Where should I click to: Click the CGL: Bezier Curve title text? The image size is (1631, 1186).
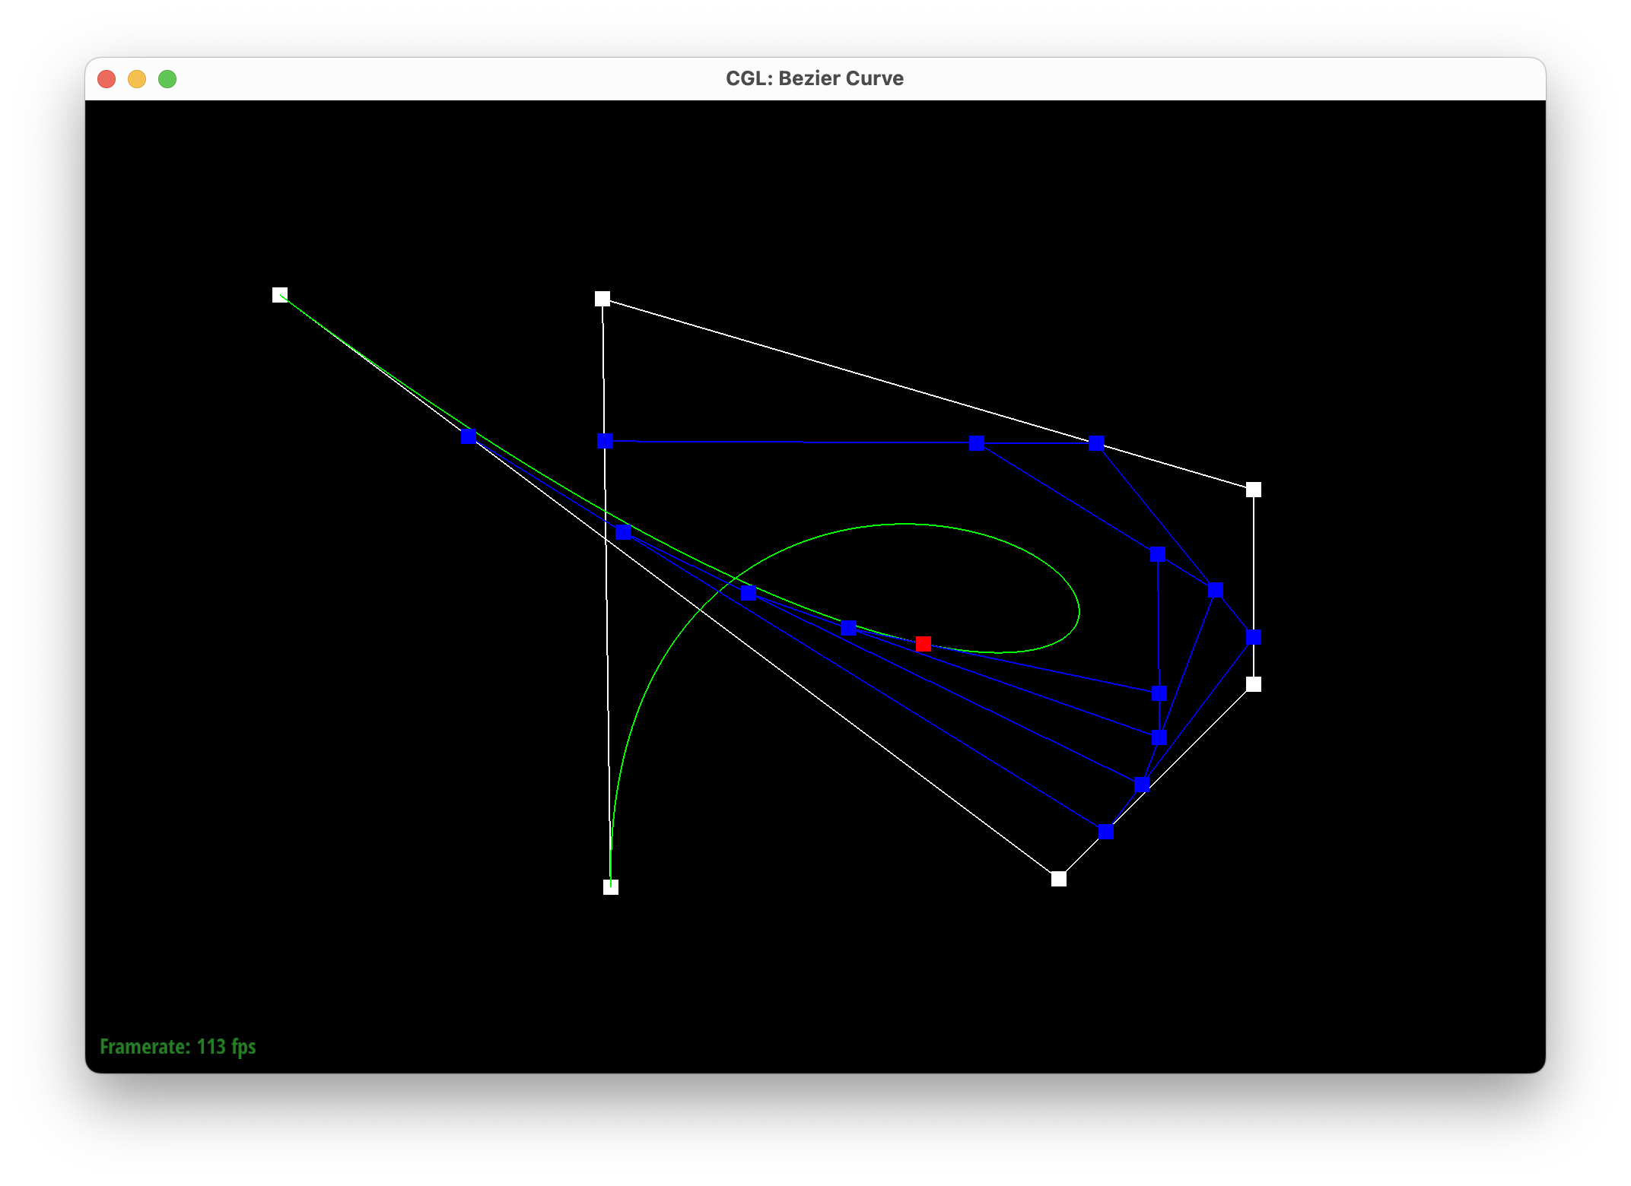pos(814,78)
